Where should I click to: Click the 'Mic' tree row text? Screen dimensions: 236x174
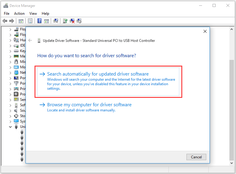23,62
